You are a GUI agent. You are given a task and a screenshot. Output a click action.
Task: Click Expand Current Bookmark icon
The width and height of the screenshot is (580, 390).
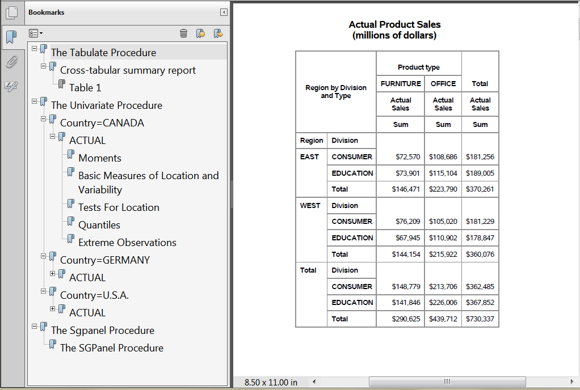coord(218,33)
